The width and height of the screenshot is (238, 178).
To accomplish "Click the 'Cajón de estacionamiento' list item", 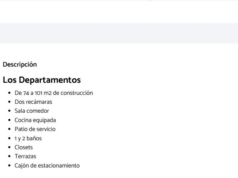I will click(x=47, y=166).
